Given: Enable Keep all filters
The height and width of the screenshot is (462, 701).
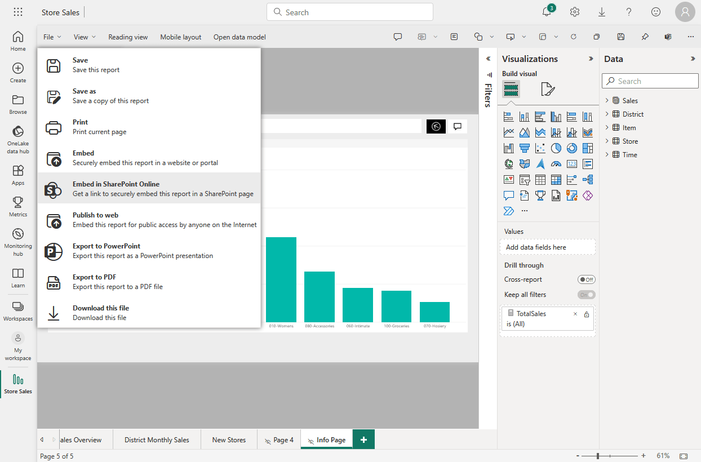Looking at the screenshot, I should (x=586, y=294).
